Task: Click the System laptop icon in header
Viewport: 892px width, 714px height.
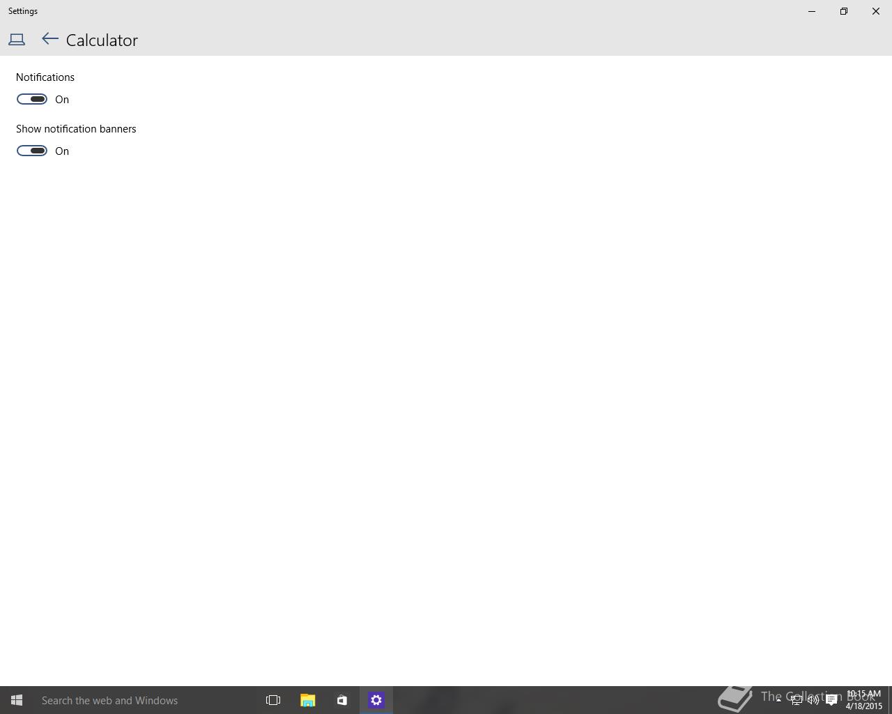Action: [x=17, y=40]
